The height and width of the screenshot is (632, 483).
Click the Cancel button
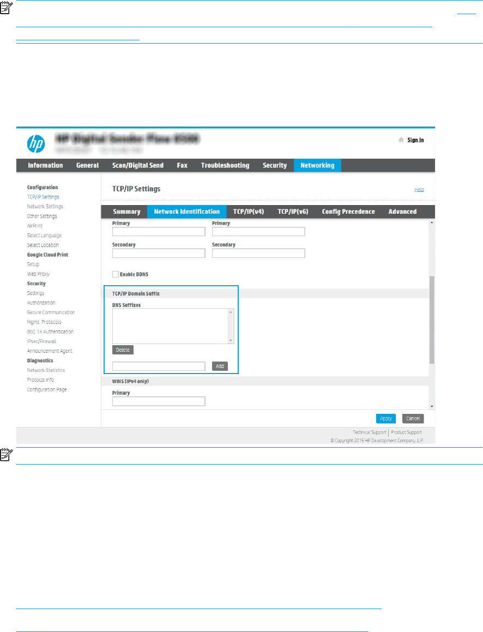click(x=413, y=418)
